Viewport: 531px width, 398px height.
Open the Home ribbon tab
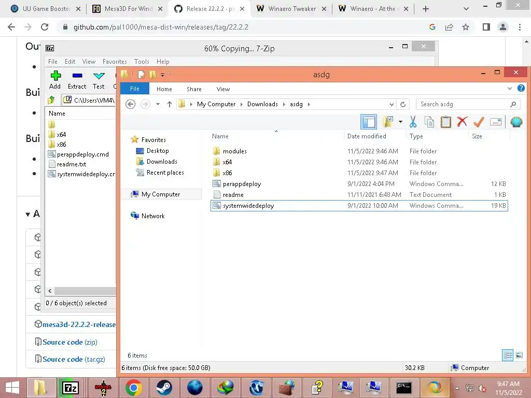pyautogui.click(x=164, y=89)
